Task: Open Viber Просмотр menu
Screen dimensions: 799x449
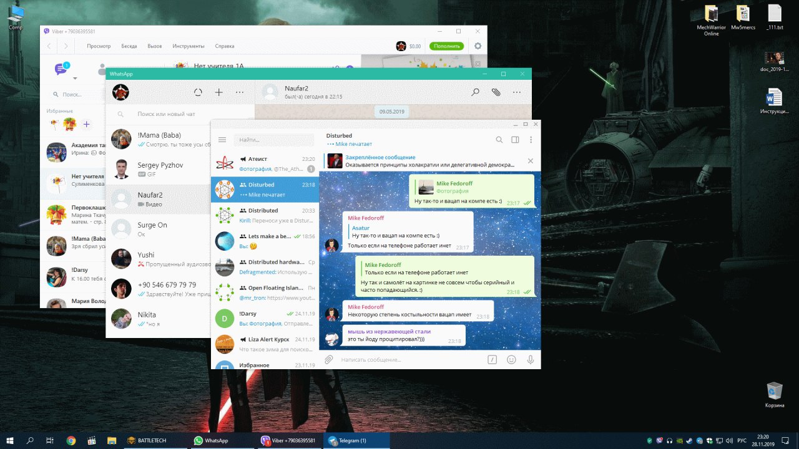Action: 99,46
